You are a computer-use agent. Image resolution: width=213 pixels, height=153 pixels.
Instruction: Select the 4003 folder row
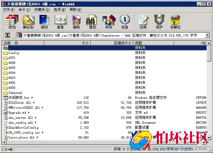coord(104,78)
